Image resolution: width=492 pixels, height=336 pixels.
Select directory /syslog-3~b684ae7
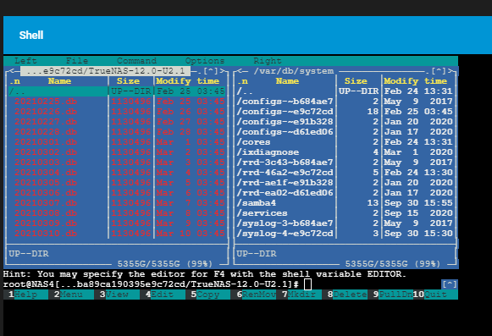345,223
